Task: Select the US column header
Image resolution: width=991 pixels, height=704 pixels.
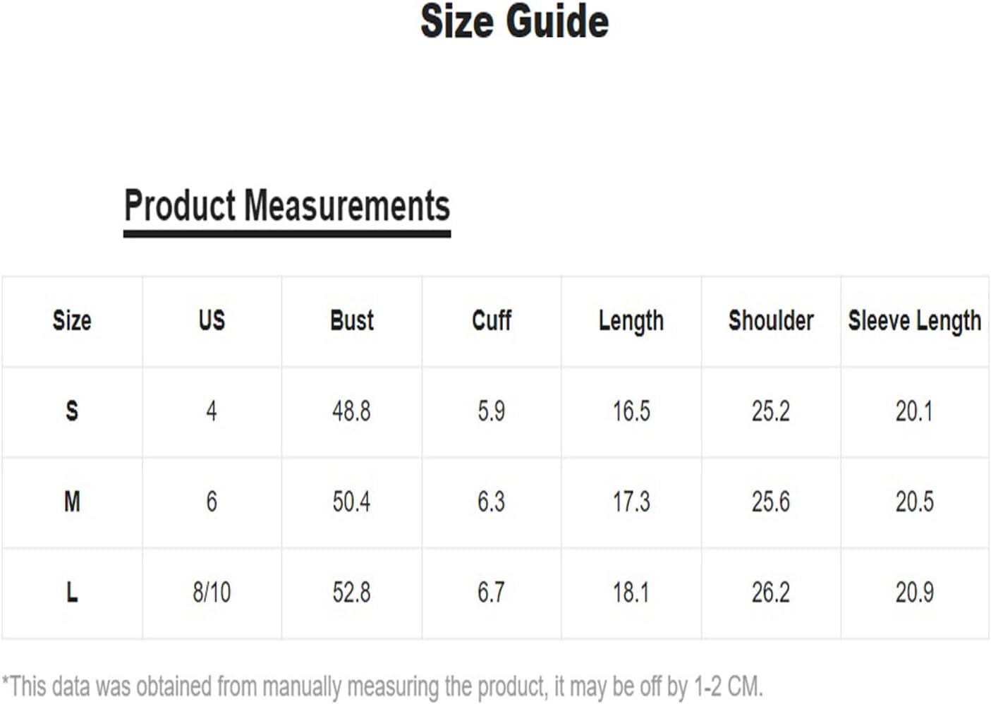Action: coord(212,320)
